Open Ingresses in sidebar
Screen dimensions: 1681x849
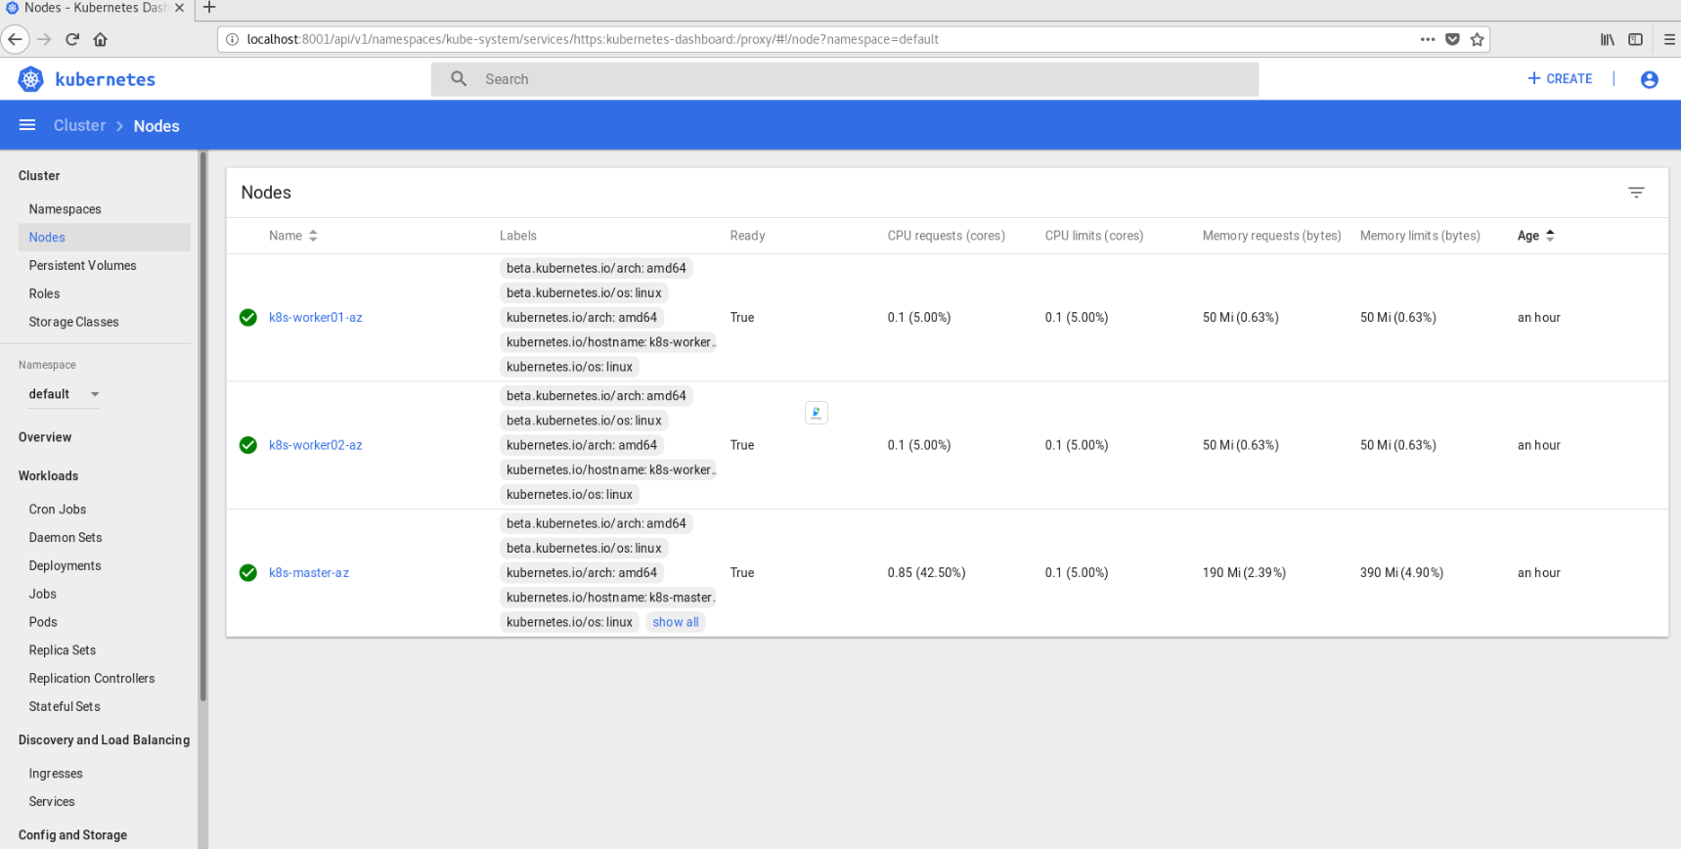coord(56,774)
